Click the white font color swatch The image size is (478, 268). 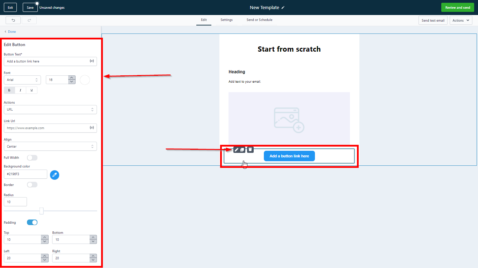point(85,80)
